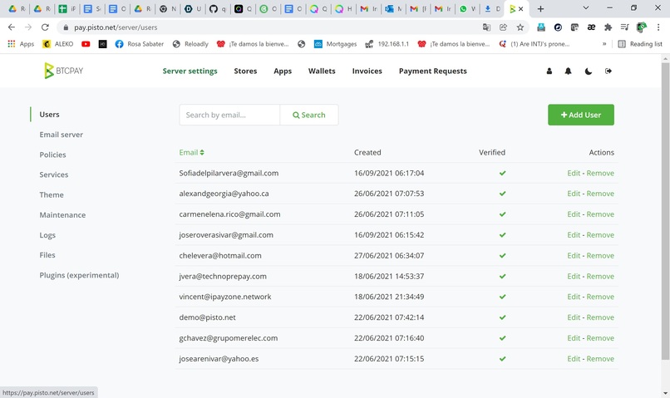The width and height of the screenshot is (670, 398).
Task: Open the YouTube bookmark
Action: point(86,44)
